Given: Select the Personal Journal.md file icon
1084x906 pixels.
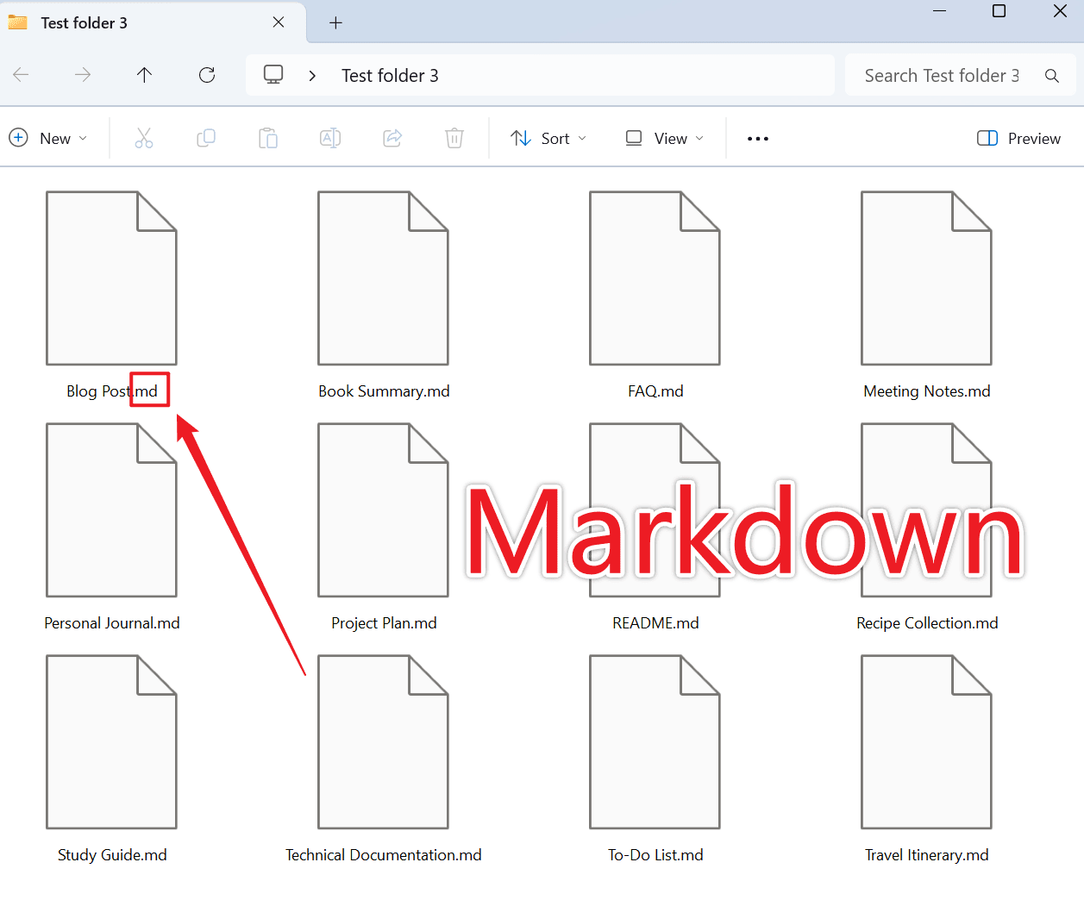Looking at the screenshot, I should tap(111, 510).
